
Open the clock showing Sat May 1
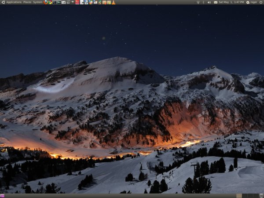231,2
